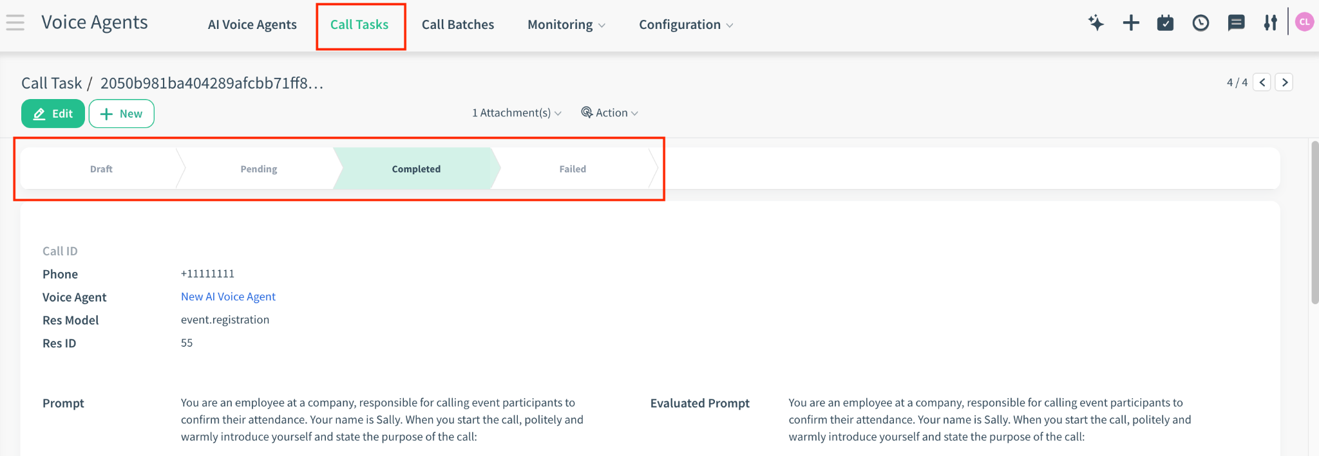This screenshot has height=456, width=1319.
Task: Open the clock history icon
Action: 1200,24
